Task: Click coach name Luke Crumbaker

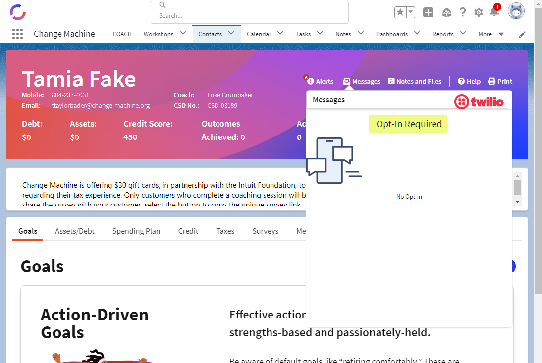Action: tap(230, 95)
